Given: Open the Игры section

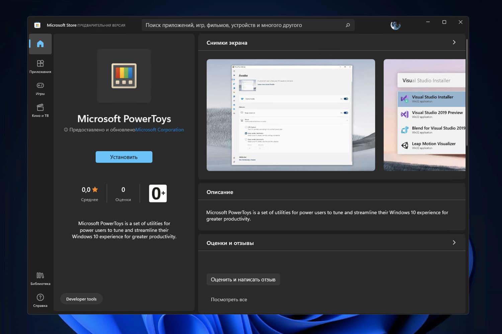Looking at the screenshot, I should (40, 89).
